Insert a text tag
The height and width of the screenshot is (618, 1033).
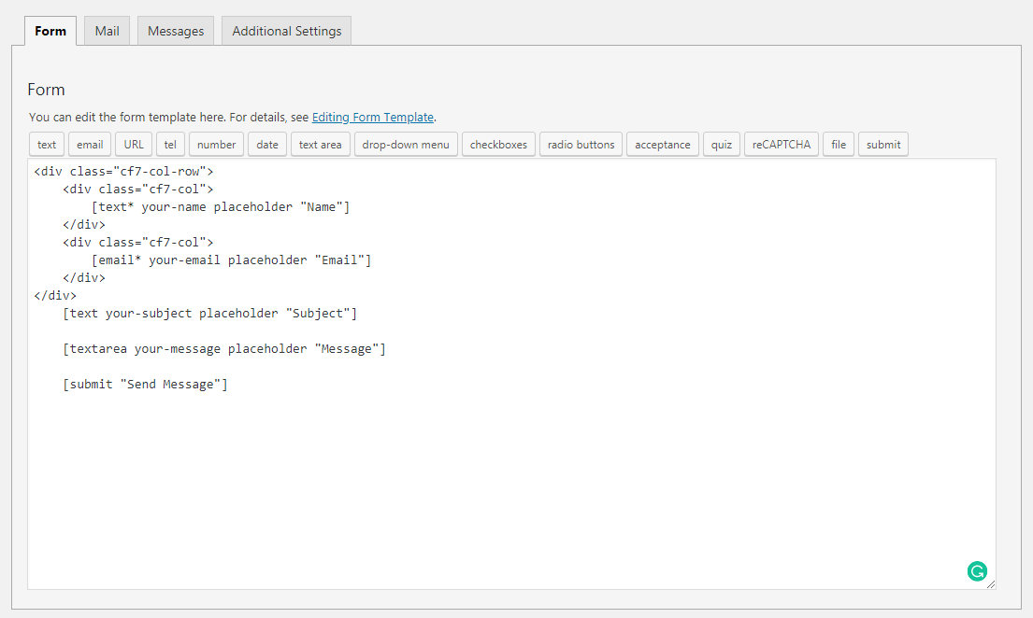(x=47, y=145)
